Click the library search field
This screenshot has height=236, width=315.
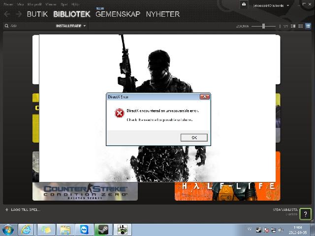pyautogui.click(x=30, y=26)
